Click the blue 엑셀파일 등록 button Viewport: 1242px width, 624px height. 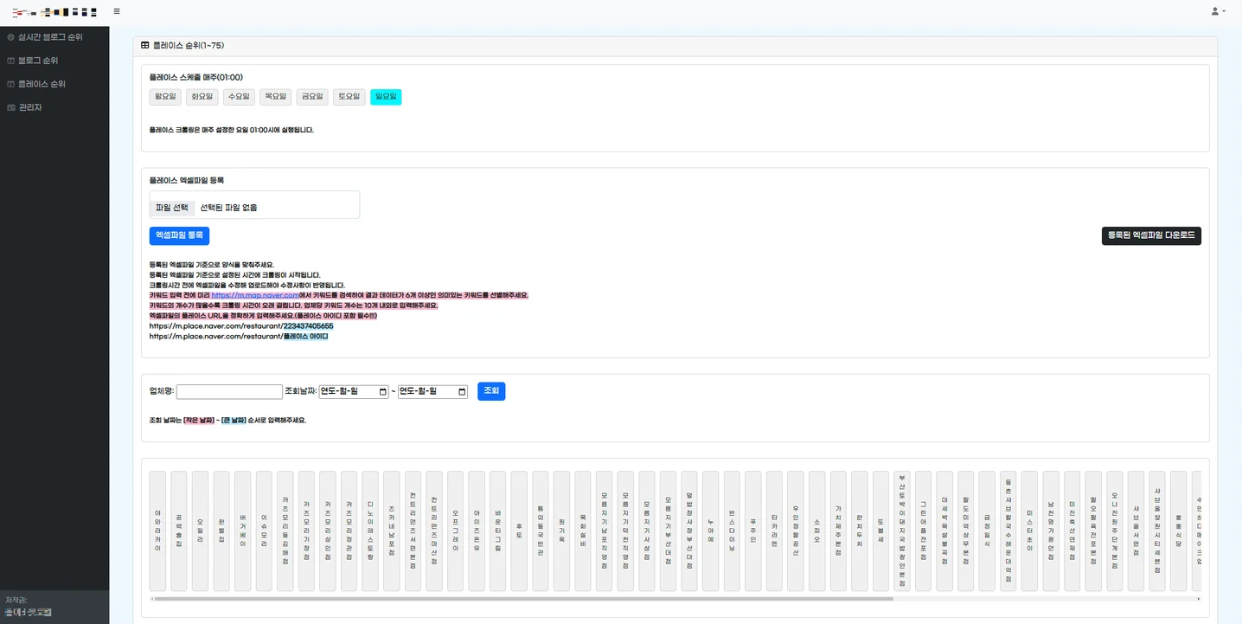179,235
